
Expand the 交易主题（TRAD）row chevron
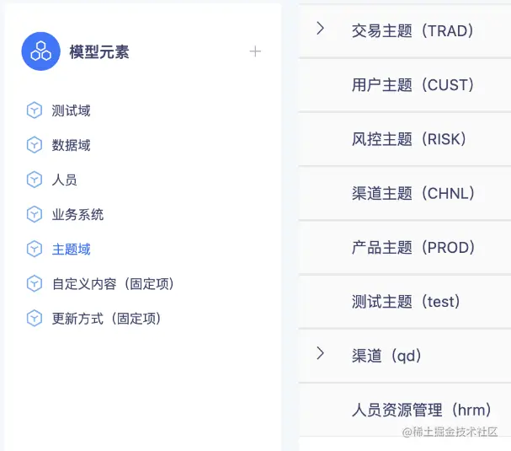[x=321, y=29]
